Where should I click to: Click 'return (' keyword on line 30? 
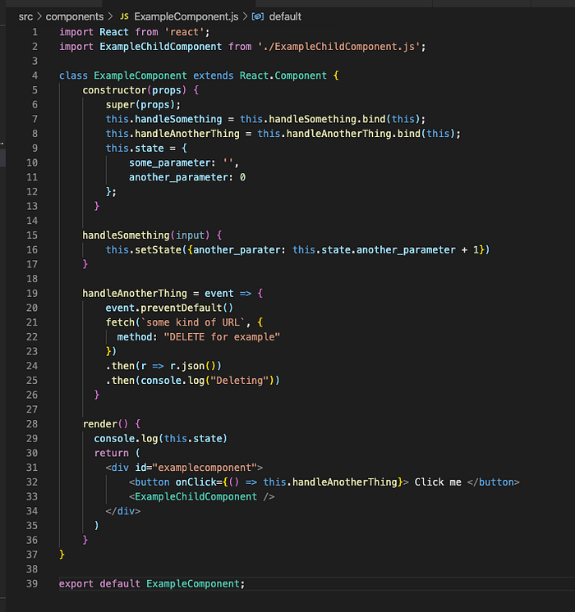(117, 453)
